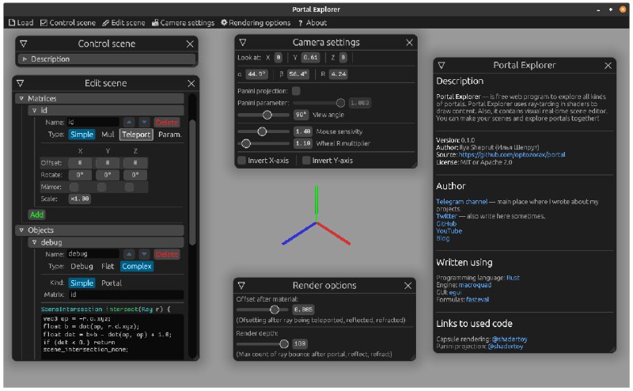Toggle the Mirror Z checkbox
The image size is (633, 391).
pos(129,187)
